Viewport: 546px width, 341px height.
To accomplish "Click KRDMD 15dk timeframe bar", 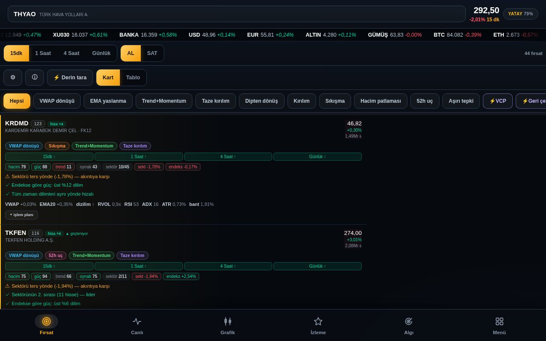I will point(49,156).
